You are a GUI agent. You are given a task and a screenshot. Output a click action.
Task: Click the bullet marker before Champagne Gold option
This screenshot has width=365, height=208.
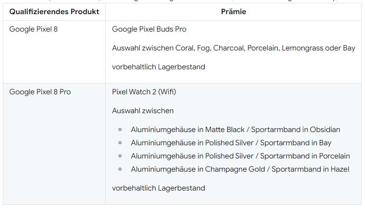[120, 169]
